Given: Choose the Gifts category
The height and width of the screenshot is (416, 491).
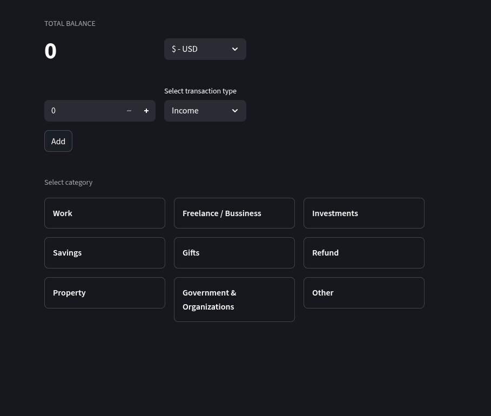Looking at the screenshot, I should pos(234,253).
